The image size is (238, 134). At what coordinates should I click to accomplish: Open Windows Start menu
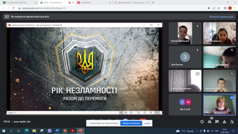[x=4, y=131]
